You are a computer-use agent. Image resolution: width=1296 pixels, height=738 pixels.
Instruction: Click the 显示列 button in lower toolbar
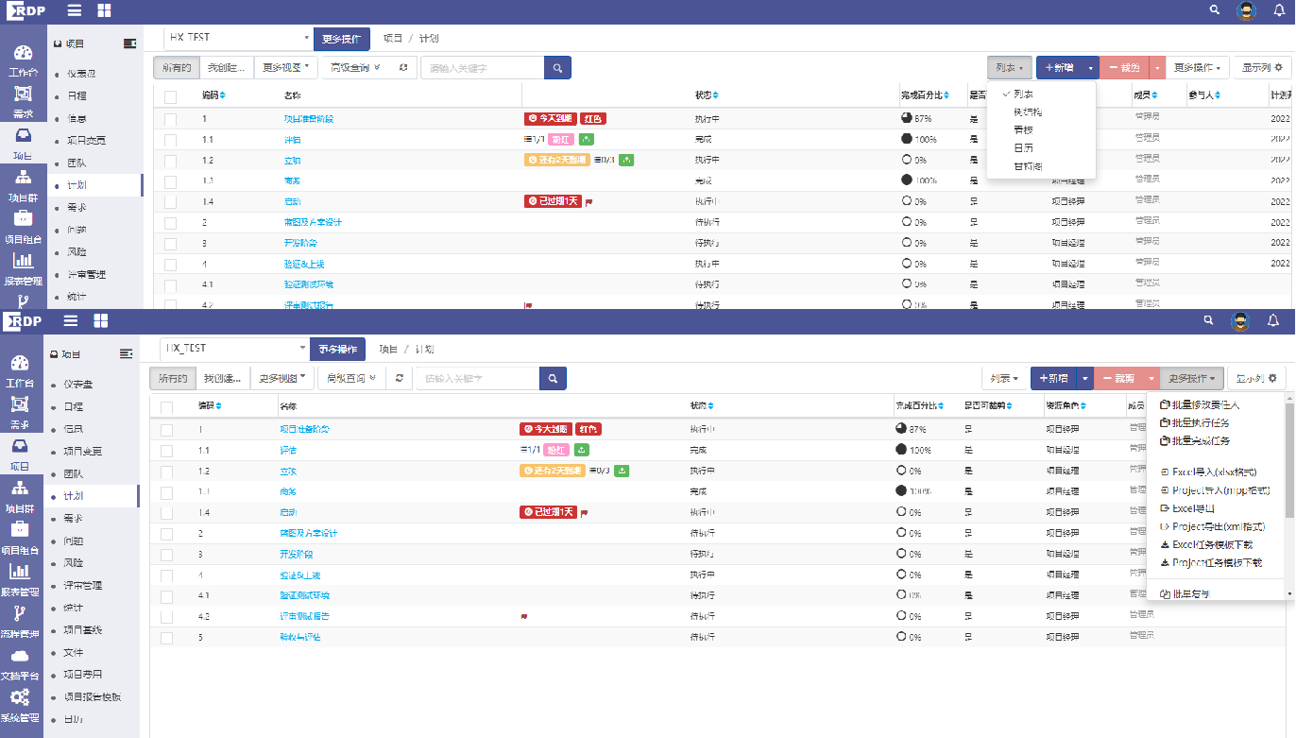[1258, 378]
